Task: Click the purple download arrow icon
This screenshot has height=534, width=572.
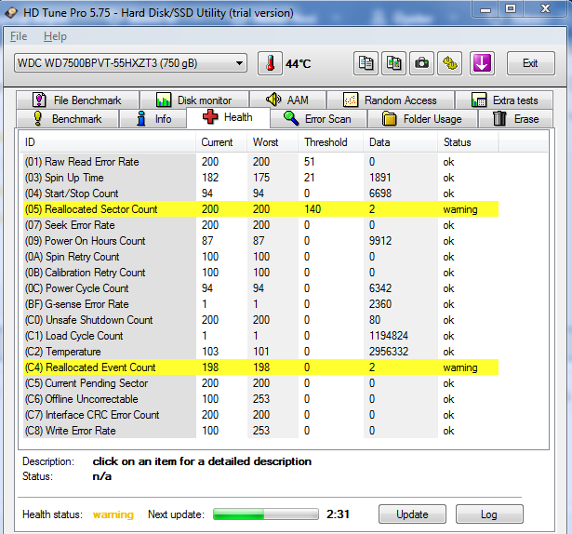Action: (482, 63)
